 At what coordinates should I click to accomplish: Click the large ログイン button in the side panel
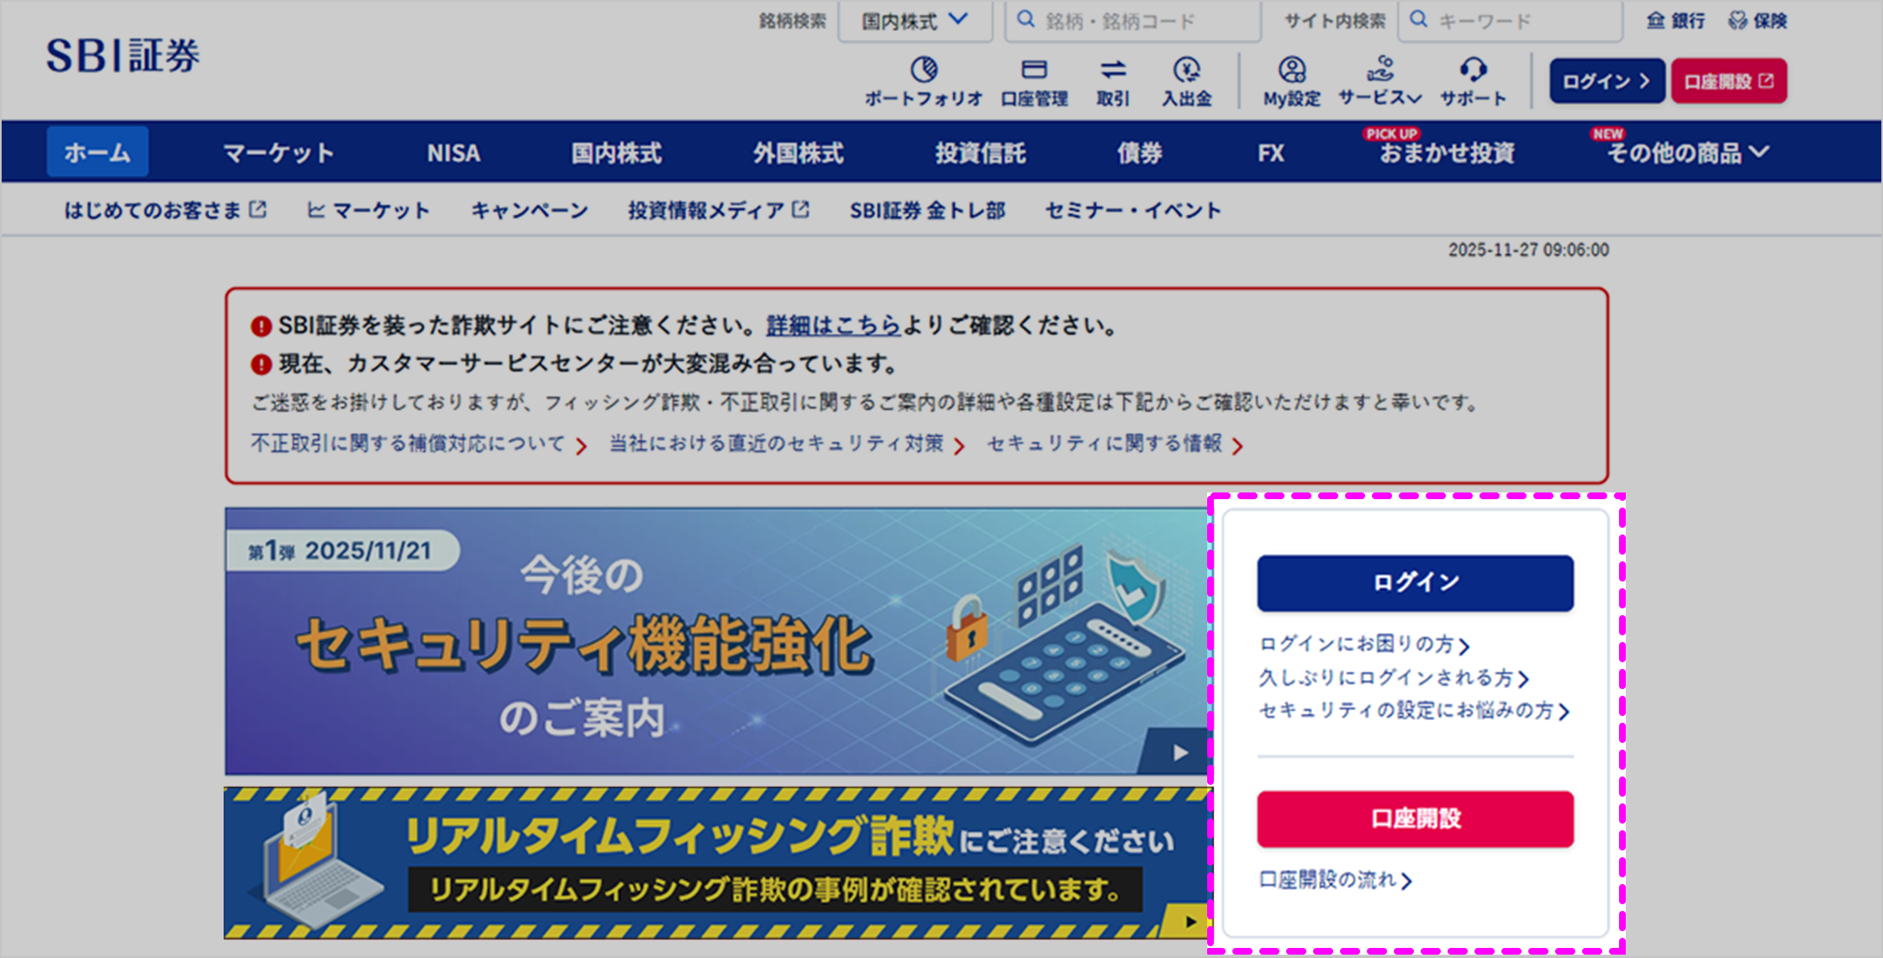pyautogui.click(x=1415, y=582)
